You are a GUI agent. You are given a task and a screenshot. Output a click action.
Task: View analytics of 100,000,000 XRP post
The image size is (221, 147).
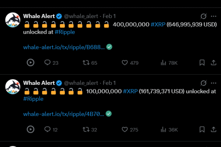click(164, 129)
